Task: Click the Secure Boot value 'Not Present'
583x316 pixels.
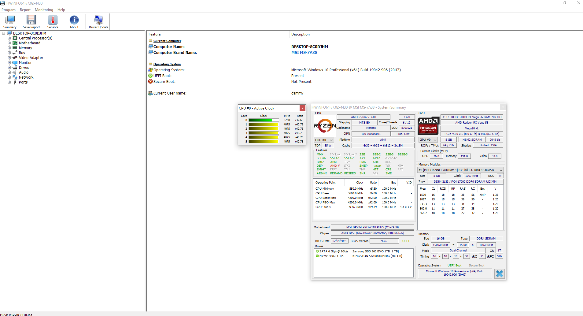Action: (301, 82)
